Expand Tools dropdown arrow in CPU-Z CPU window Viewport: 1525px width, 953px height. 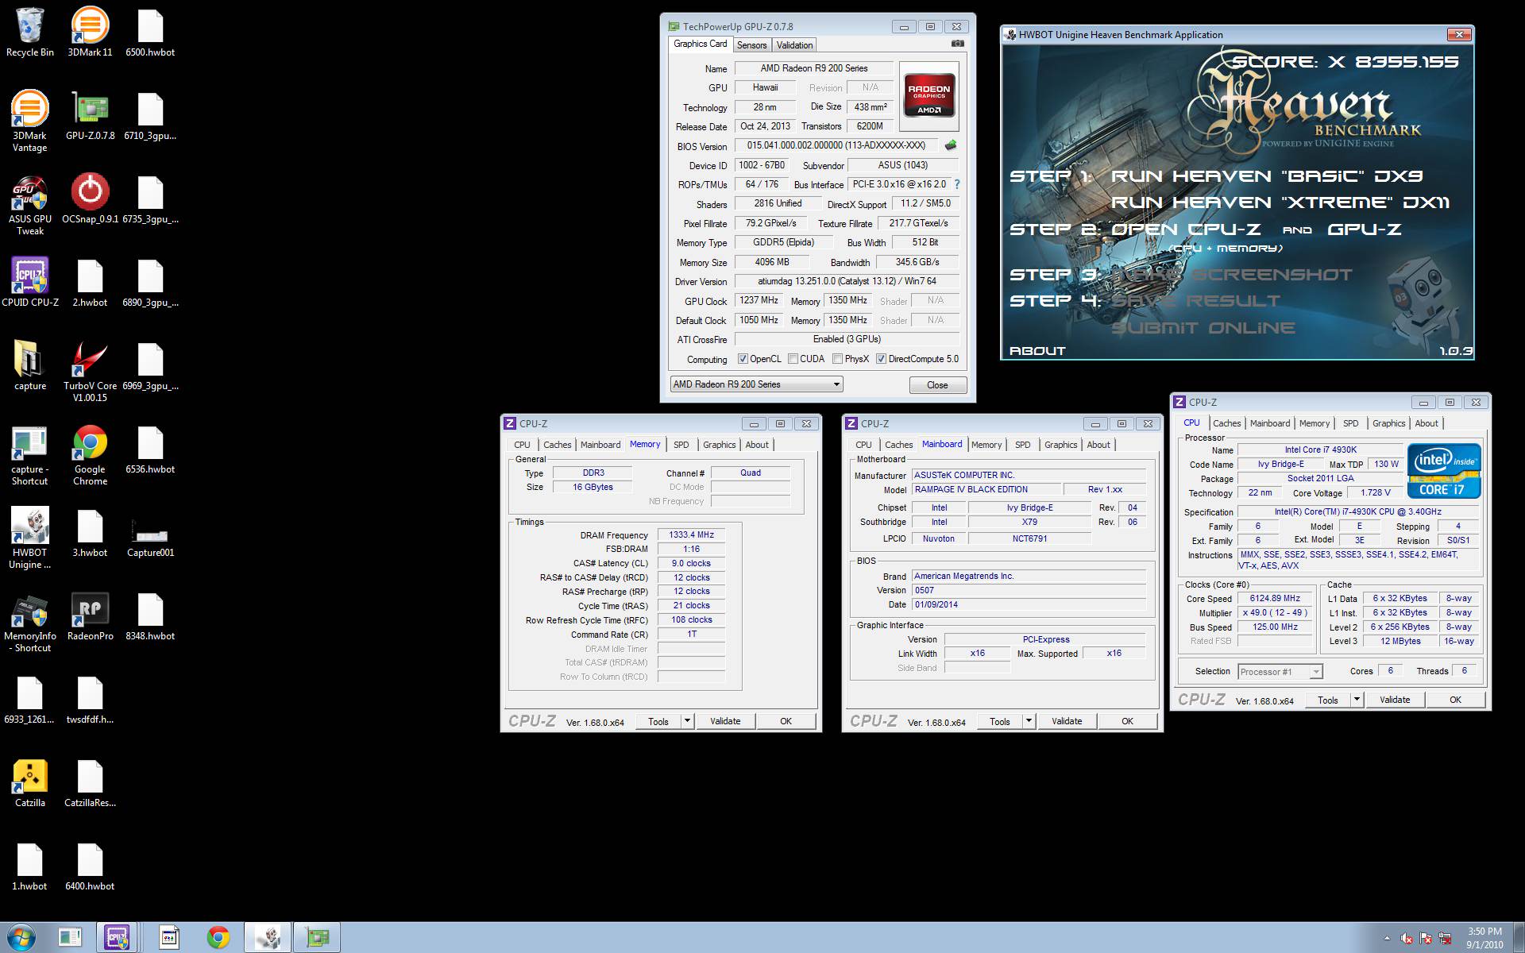point(1357,700)
